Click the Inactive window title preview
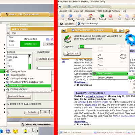Viewport: 135px width, 135px height. 31,24
